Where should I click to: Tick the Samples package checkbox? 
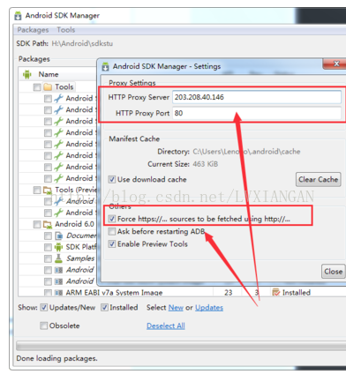click(x=48, y=258)
